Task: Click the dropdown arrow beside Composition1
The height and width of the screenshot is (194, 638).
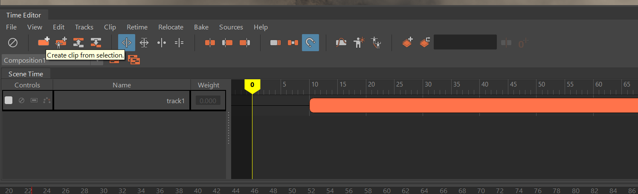Action: coord(98,60)
